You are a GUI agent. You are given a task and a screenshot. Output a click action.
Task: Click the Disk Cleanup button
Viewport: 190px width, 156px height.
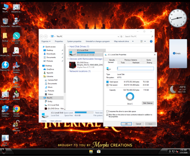148,103
